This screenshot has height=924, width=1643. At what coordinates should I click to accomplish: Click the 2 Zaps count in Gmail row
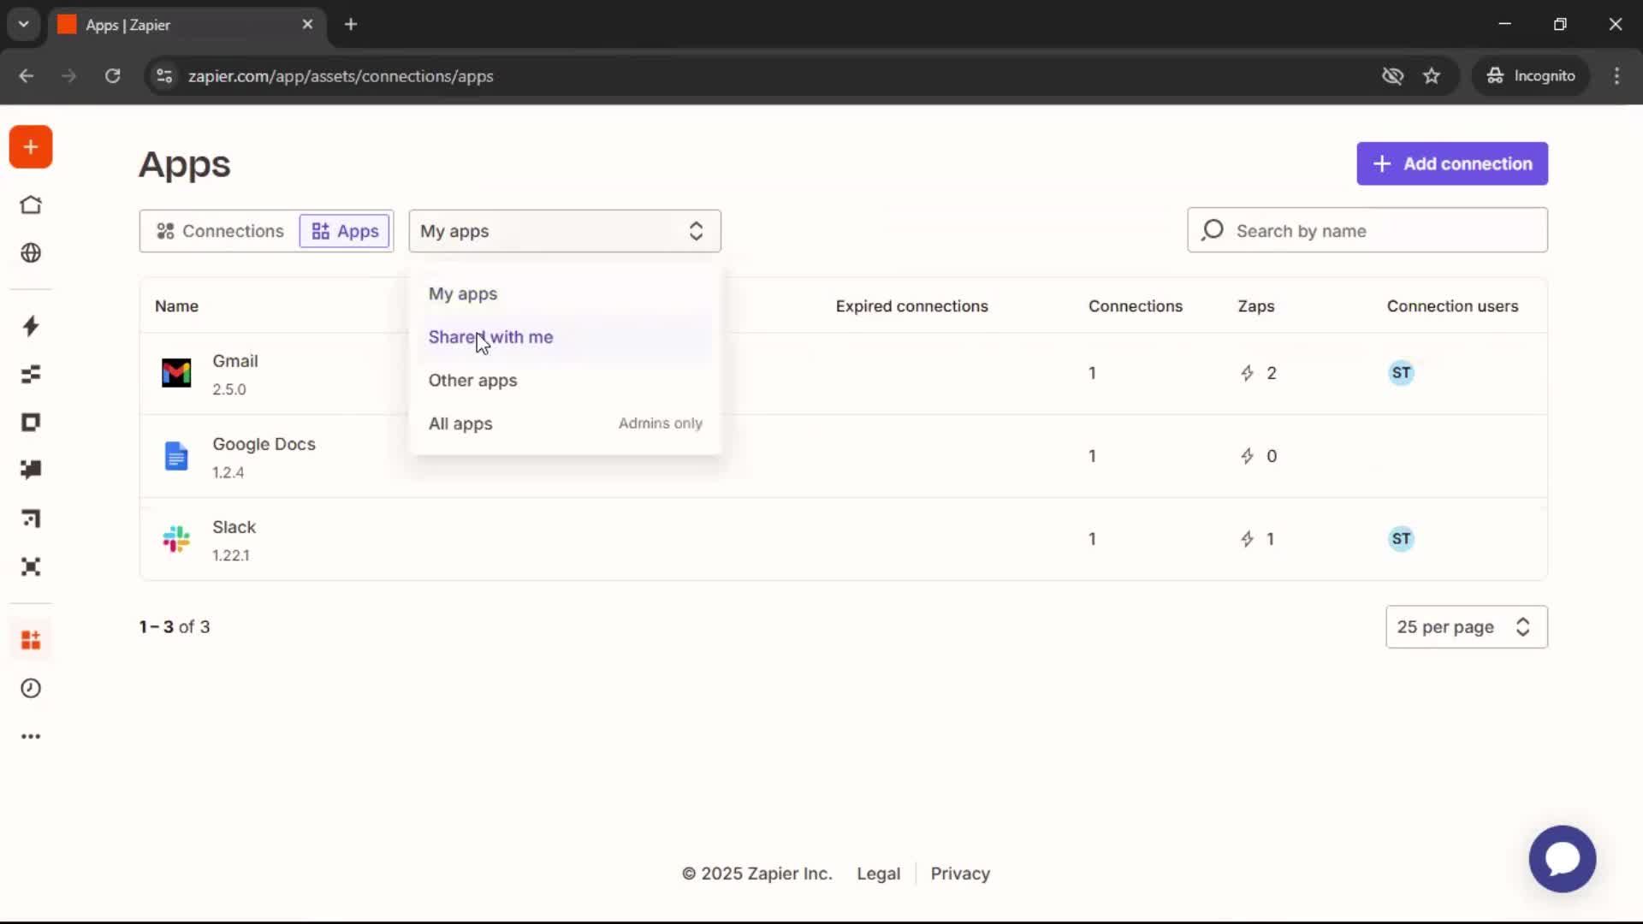tap(1259, 373)
